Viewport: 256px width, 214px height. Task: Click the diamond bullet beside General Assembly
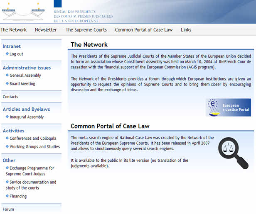click(7, 75)
